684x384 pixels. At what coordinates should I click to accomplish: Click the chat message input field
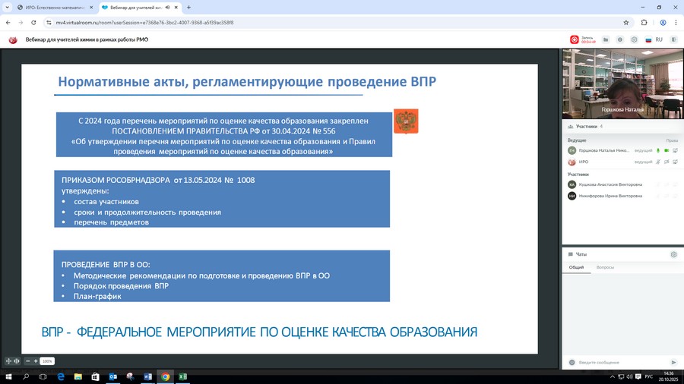[619, 362]
